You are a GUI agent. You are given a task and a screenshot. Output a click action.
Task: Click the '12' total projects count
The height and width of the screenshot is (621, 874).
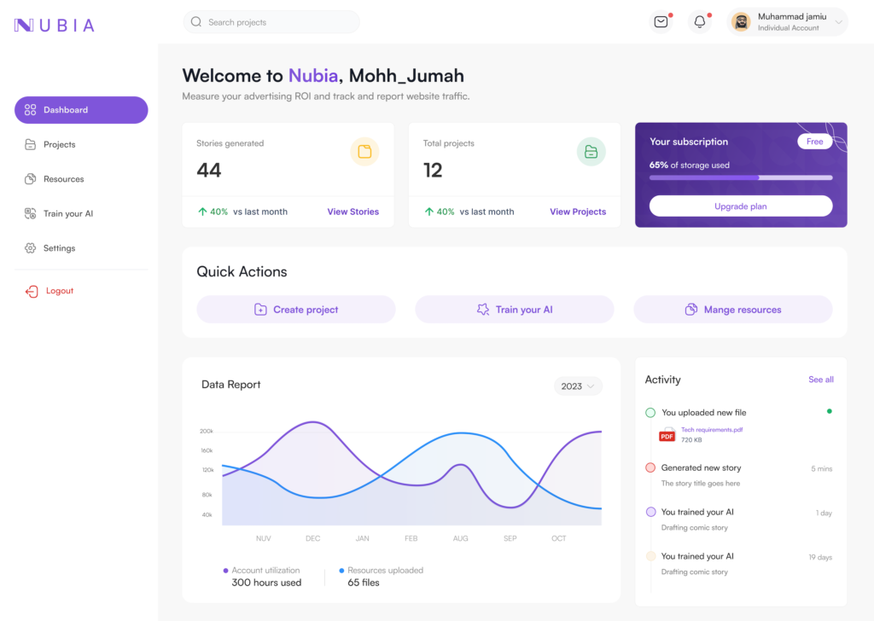pyautogui.click(x=433, y=170)
